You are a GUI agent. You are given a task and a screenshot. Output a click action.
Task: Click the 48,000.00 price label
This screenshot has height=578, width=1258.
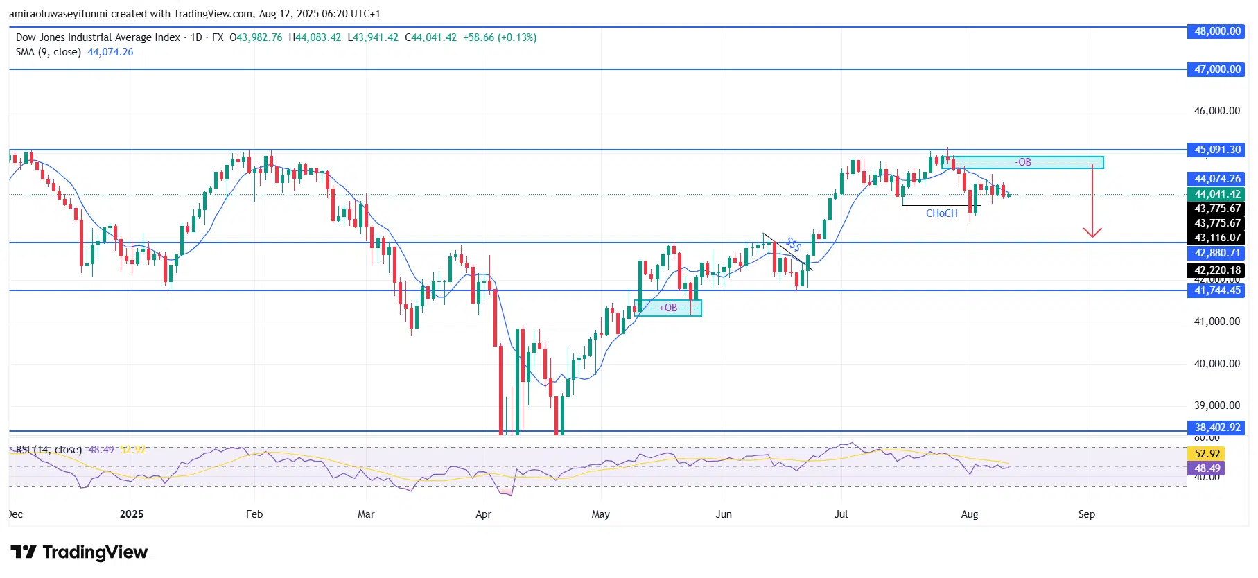click(x=1216, y=31)
